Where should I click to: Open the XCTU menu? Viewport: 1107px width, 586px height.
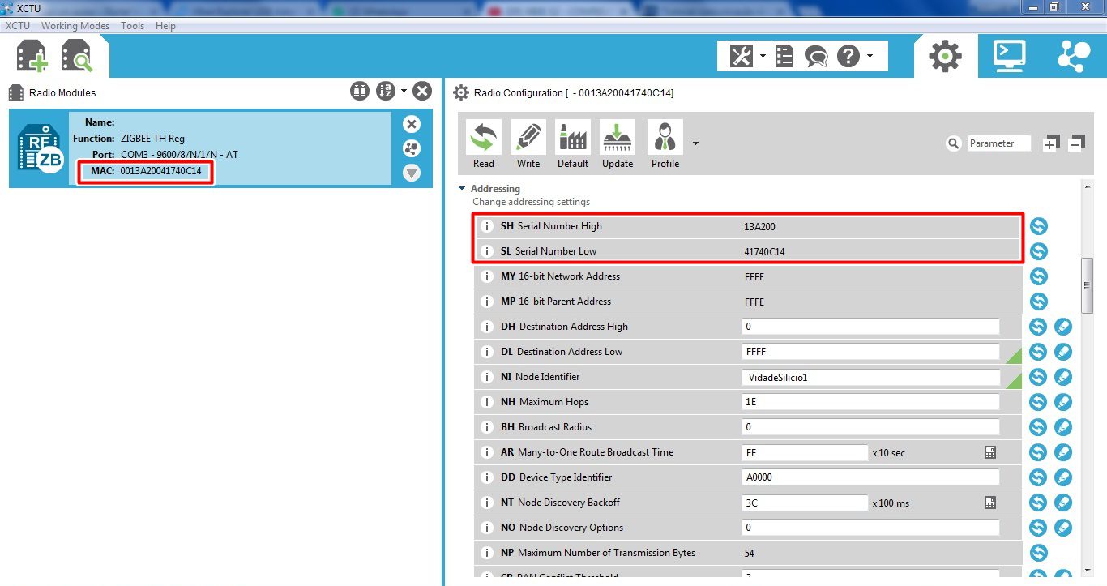[x=17, y=26]
